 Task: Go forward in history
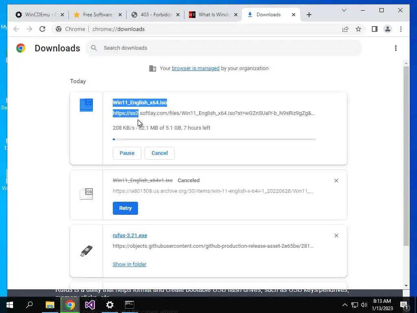tap(29, 29)
